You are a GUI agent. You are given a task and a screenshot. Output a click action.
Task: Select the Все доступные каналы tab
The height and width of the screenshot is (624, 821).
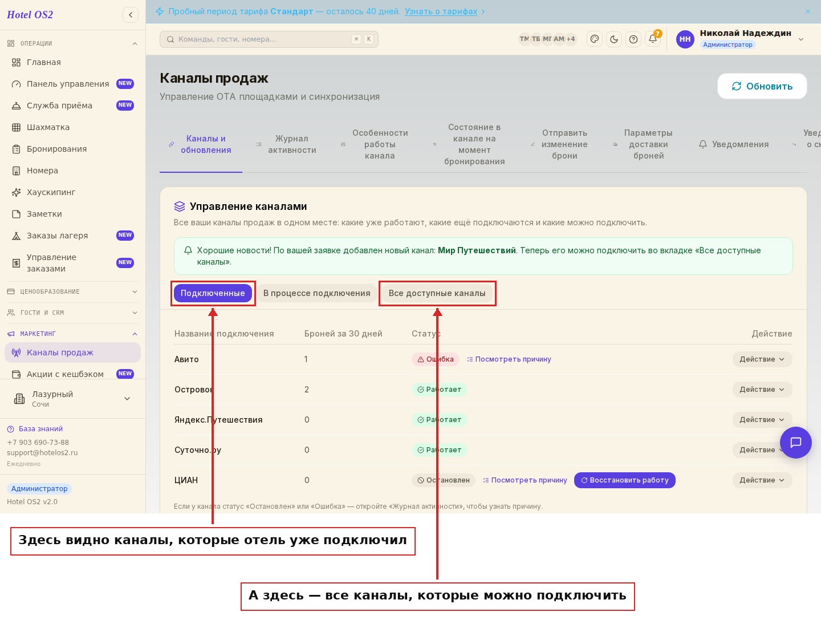[437, 293]
